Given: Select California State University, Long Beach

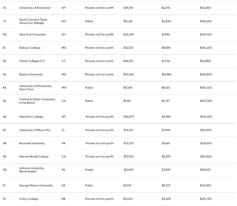Looking at the screenshot, I should click(37, 101).
